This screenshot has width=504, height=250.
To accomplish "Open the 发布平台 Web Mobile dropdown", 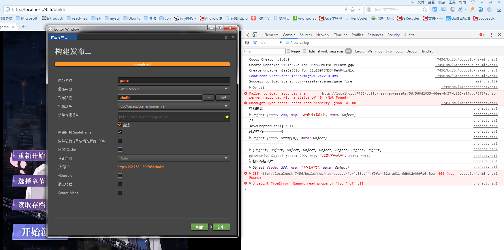I will tap(174, 89).
